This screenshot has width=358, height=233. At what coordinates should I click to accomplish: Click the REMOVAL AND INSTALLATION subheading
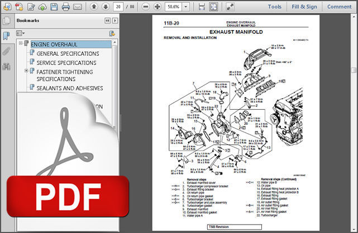(x=190, y=37)
